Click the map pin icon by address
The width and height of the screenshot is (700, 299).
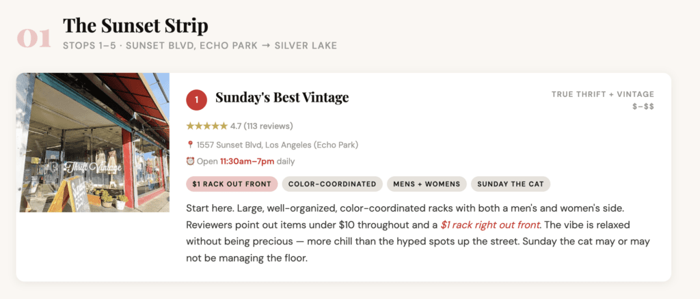click(190, 145)
